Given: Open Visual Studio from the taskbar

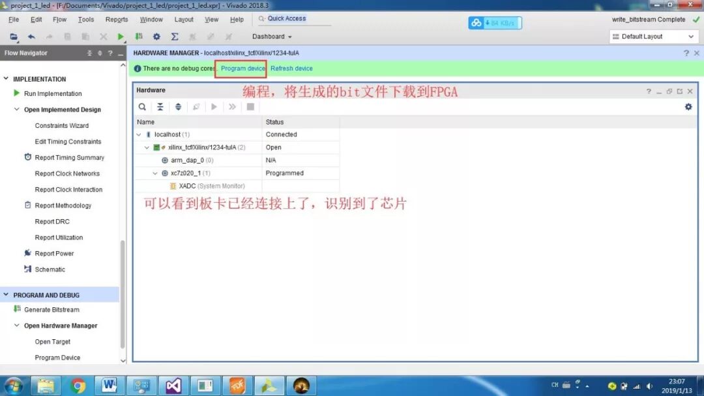Looking at the screenshot, I should [x=173, y=386].
